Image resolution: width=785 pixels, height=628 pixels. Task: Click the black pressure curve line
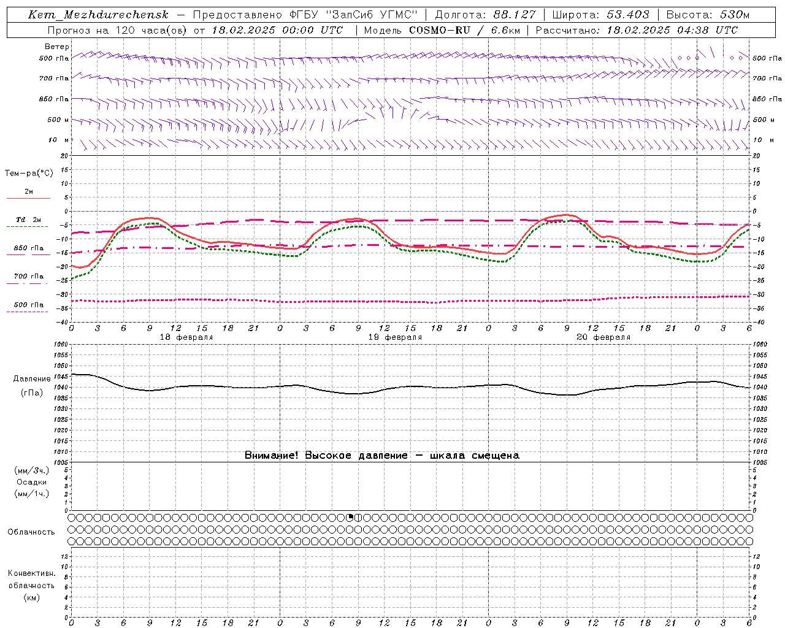click(410, 386)
